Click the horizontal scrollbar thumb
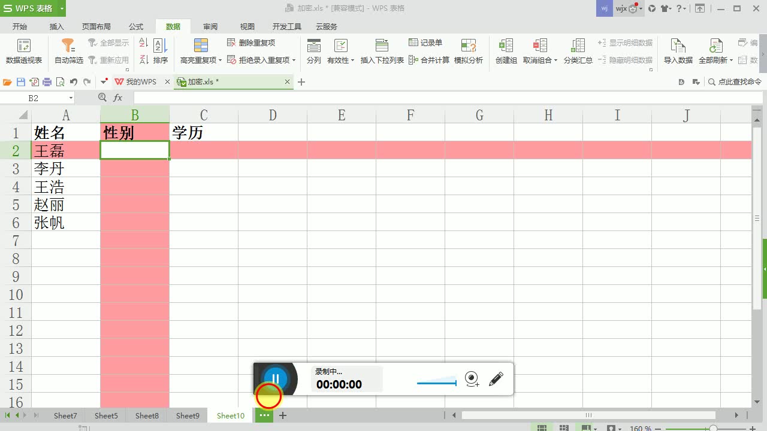 (588, 415)
